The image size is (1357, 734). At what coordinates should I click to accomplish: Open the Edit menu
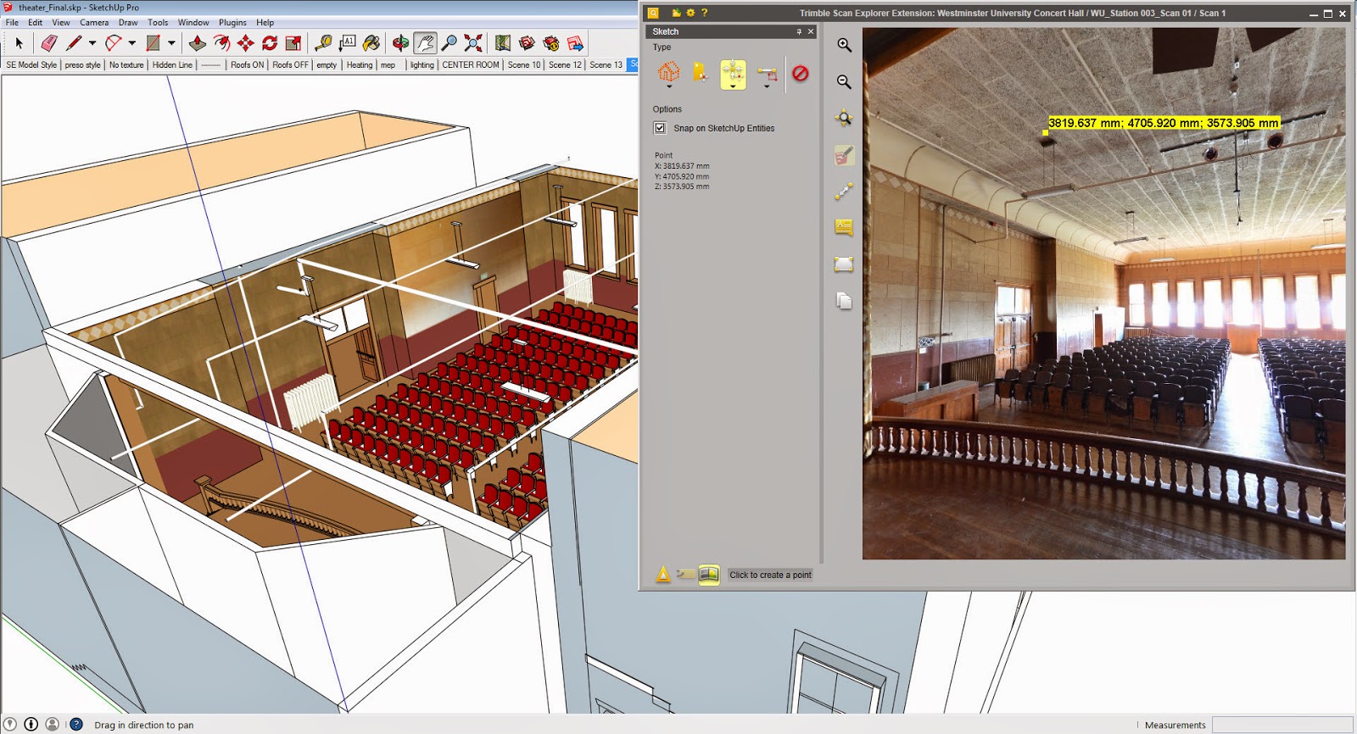(x=35, y=23)
